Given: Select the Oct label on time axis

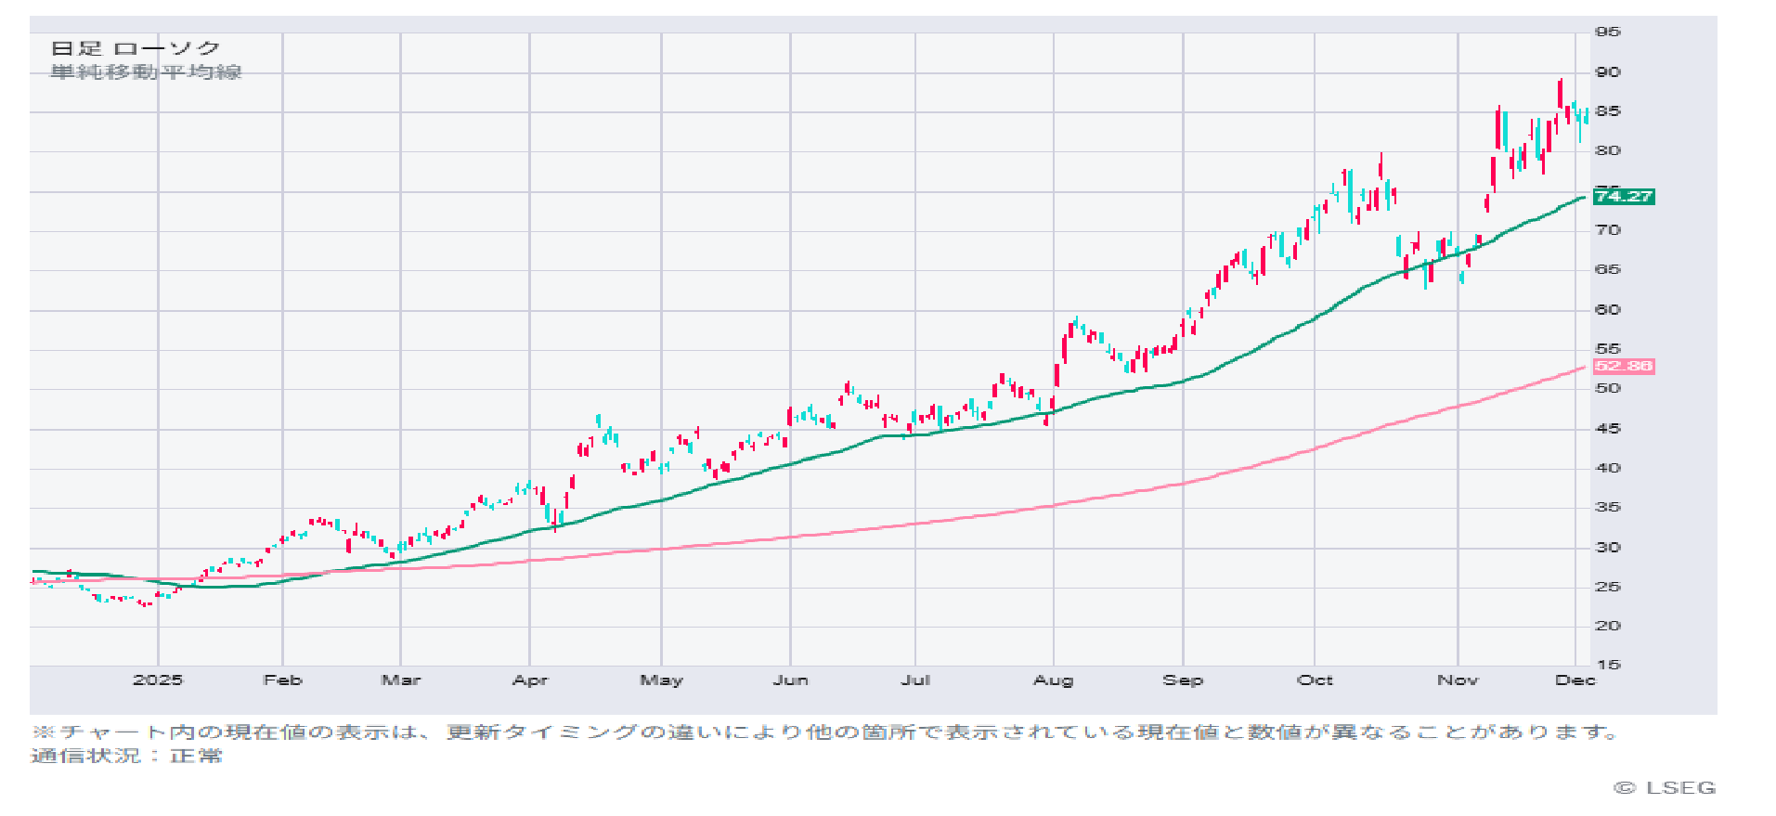Looking at the screenshot, I should (x=1315, y=680).
